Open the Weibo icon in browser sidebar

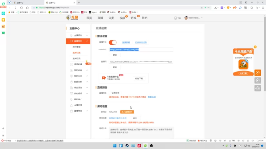[3, 26]
